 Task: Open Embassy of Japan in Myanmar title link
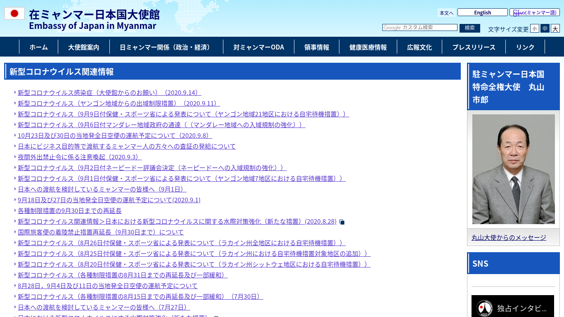pyautogui.click(x=94, y=19)
